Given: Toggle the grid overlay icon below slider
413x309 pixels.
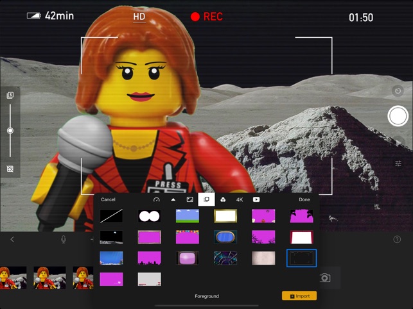Looking at the screenshot, I should 10,169.
